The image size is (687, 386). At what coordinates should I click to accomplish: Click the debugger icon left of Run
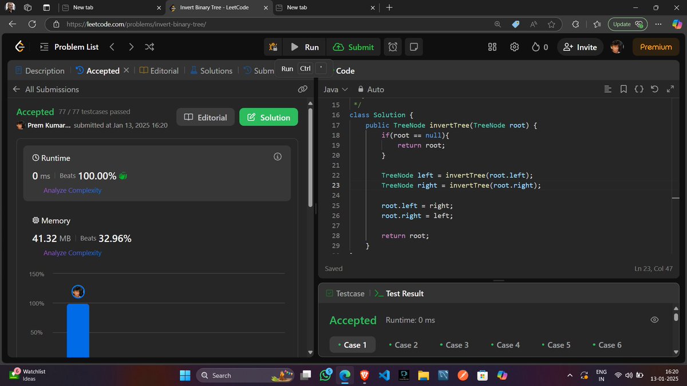pos(273,47)
